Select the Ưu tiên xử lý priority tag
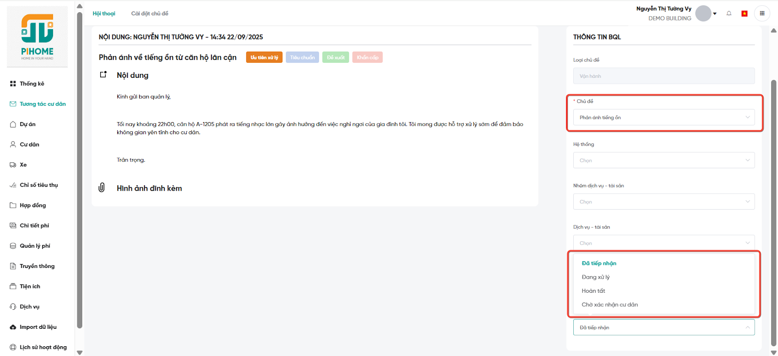778x356 pixels. pos(264,57)
